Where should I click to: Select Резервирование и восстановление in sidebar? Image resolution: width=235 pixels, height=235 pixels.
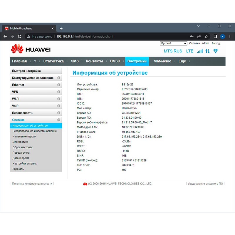click(35, 131)
